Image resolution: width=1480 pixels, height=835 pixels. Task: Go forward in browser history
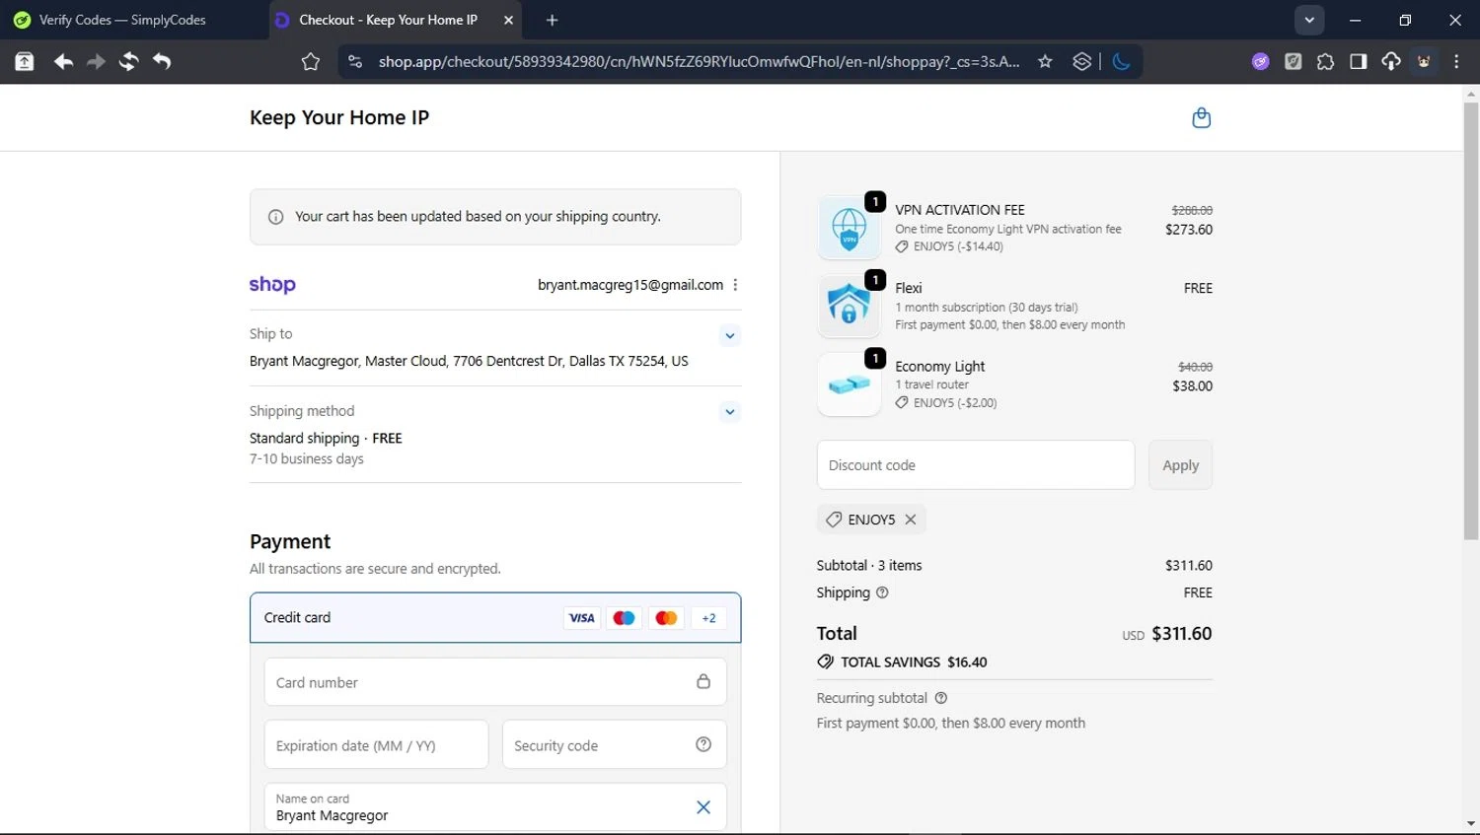(x=96, y=61)
